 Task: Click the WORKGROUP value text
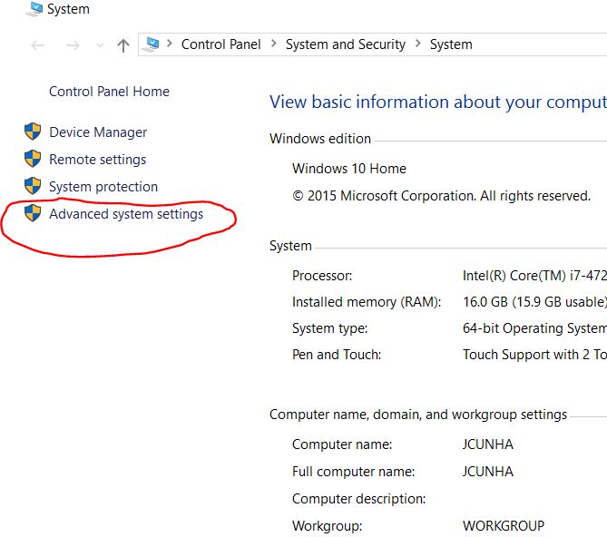point(504,526)
